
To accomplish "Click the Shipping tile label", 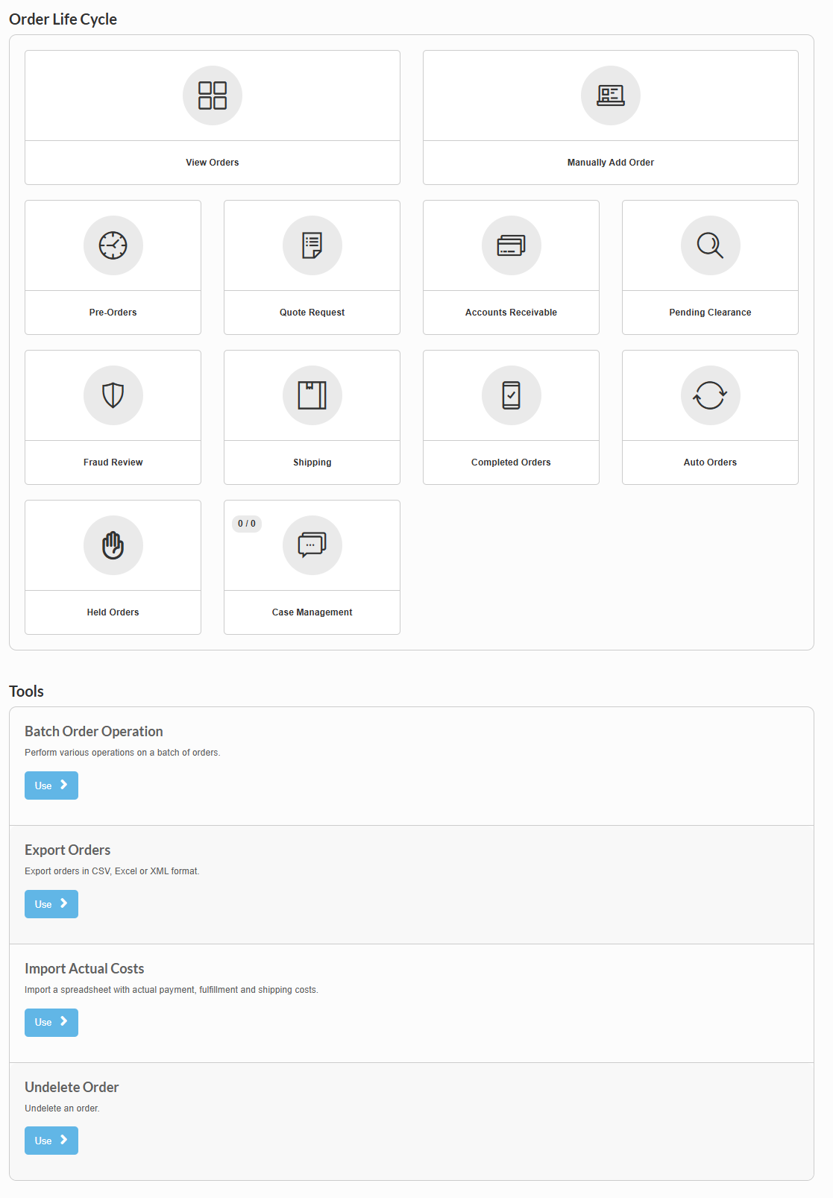I will click(x=312, y=462).
